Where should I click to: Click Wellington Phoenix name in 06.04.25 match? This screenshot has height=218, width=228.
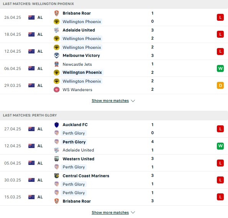[x=82, y=72]
